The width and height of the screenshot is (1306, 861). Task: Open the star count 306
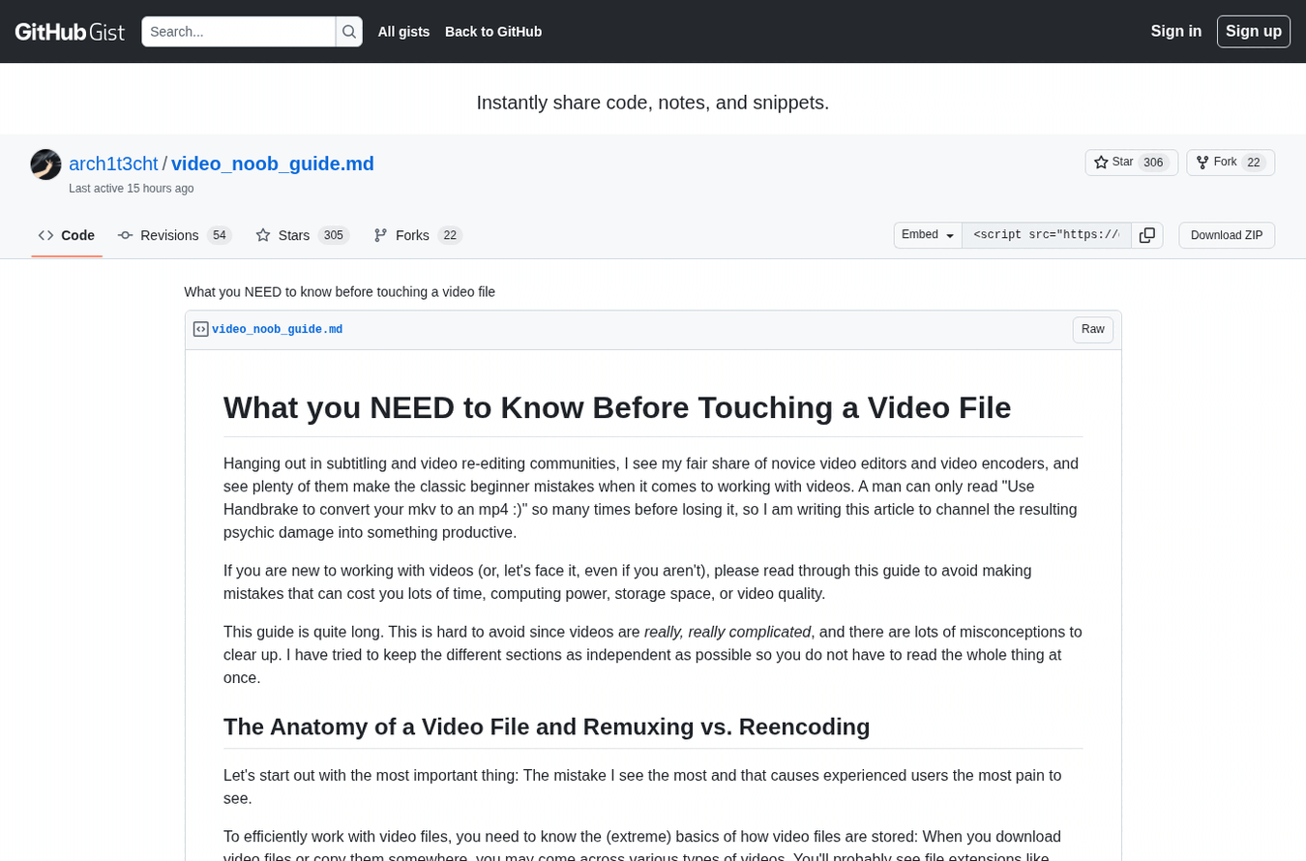click(1153, 163)
